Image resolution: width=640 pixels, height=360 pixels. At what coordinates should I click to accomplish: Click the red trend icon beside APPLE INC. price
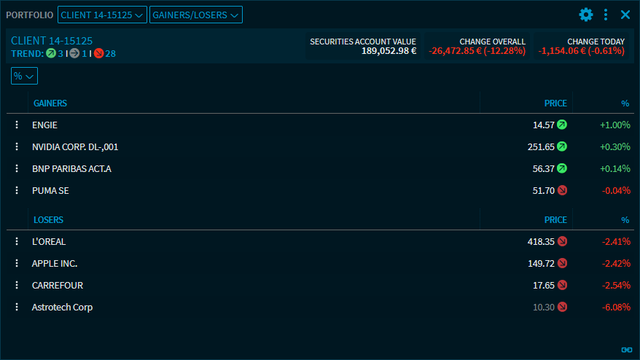[562, 264]
